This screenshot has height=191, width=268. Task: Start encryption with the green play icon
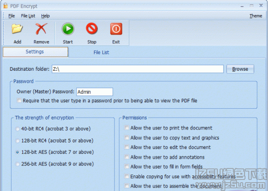pyautogui.click(x=68, y=29)
